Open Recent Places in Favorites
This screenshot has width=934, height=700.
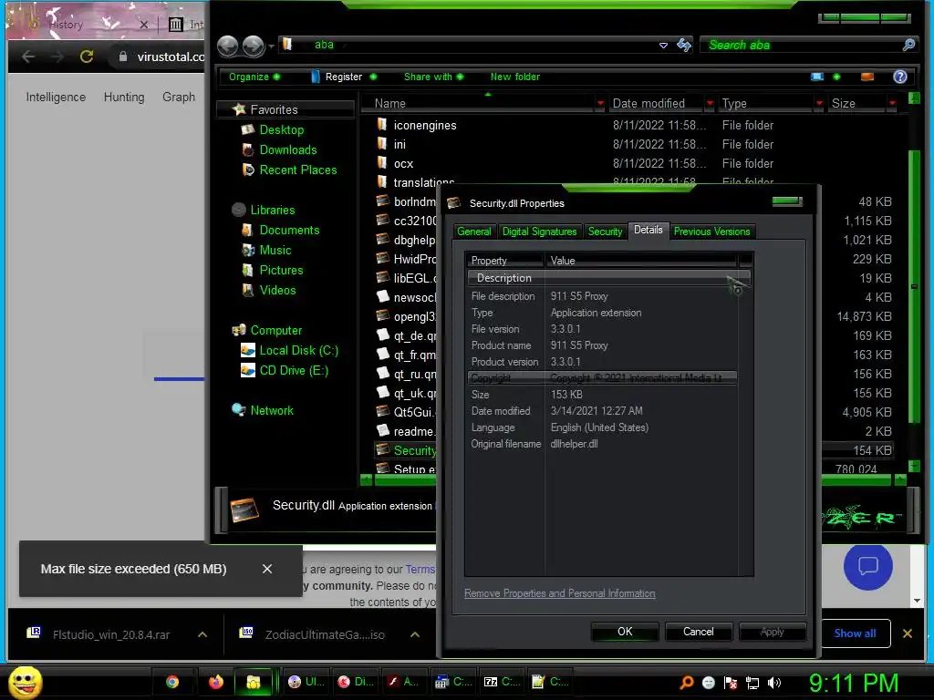298,170
